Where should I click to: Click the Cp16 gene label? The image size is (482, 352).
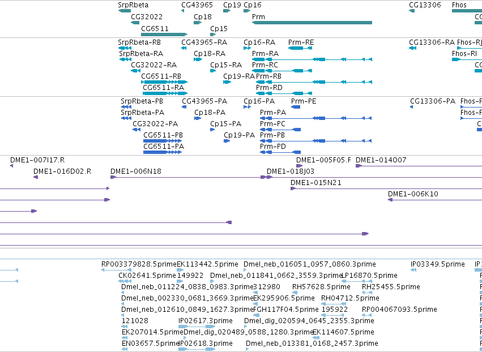coord(253,5)
